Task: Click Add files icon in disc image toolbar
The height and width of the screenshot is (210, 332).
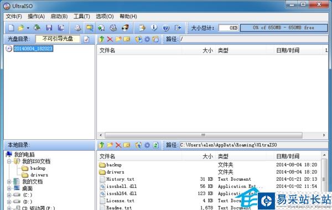Action: 138,39
